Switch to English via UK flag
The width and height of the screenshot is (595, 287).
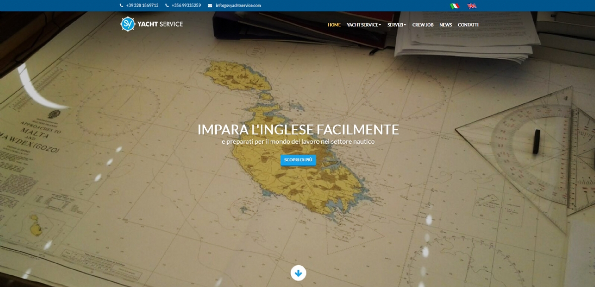point(472,6)
